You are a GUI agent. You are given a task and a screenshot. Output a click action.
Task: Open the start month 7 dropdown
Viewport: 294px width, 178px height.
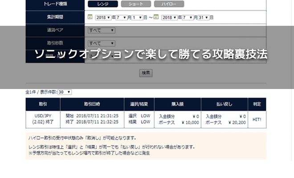(x=122, y=18)
